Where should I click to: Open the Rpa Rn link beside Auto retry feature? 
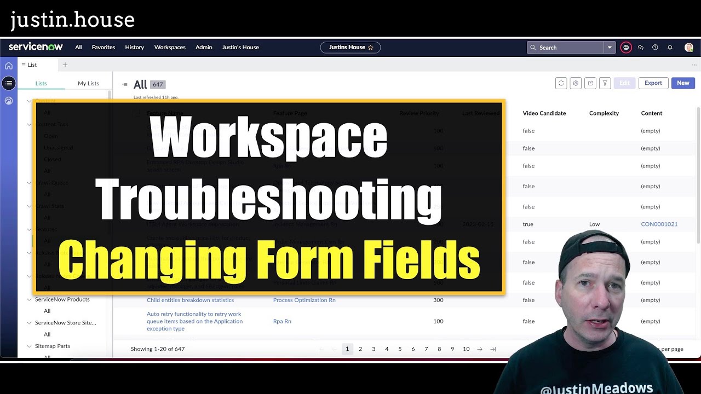[x=282, y=321]
